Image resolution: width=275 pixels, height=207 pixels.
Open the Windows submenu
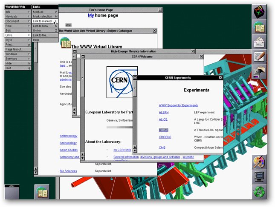[x=18, y=54]
